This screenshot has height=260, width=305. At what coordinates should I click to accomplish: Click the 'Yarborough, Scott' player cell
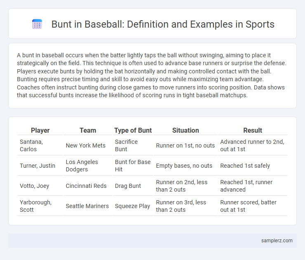pyautogui.click(x=40, y=206)
